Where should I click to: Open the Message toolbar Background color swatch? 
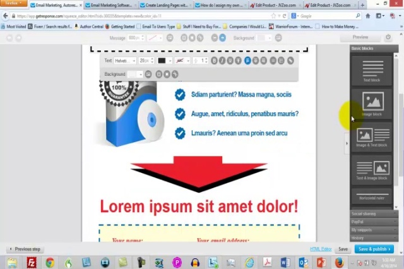tap(264, 38)
